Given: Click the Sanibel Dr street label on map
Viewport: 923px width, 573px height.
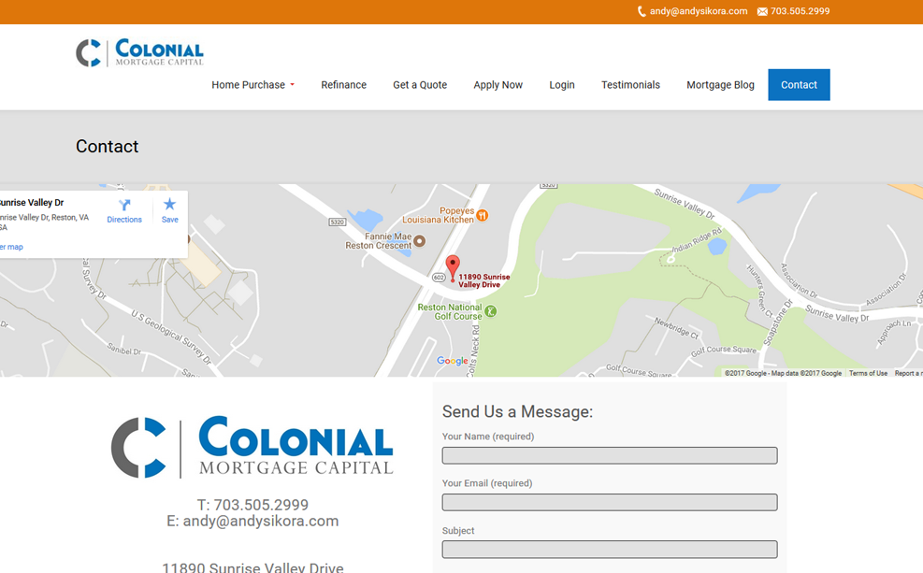Looking at the screenshot, I should 124,350.
